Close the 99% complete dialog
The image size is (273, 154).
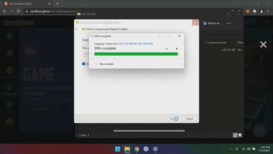pyautogui.click(x=179, y=36)
